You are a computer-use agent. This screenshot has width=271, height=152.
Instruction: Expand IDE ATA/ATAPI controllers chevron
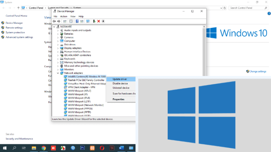[x=58, y=55]
